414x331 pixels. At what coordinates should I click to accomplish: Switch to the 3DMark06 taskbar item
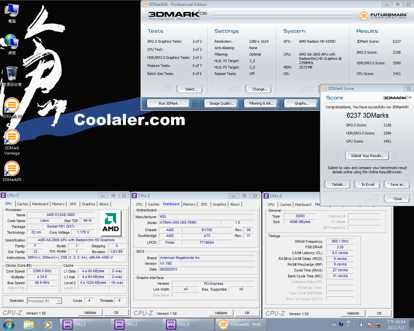point(241,325)
